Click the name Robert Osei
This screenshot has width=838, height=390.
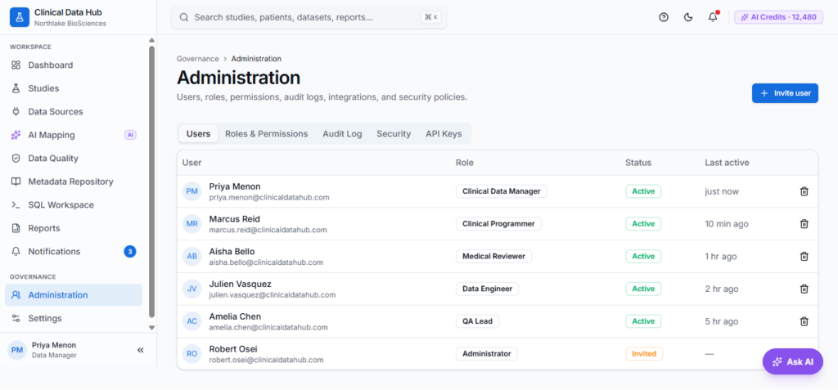point(233,349)
